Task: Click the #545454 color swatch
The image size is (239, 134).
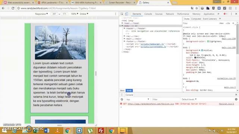Action: click(195, 58)
